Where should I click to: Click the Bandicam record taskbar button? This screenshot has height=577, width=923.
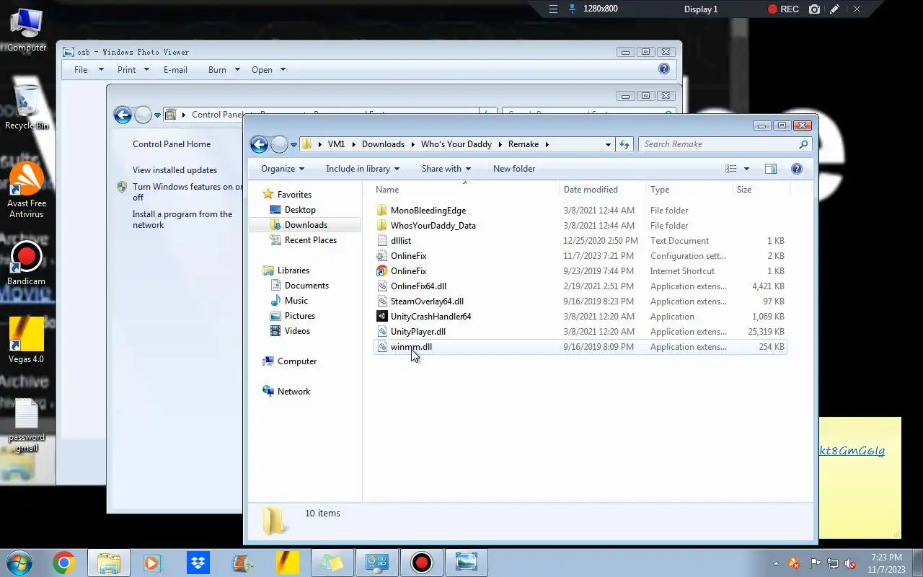[x=422, y=562]
